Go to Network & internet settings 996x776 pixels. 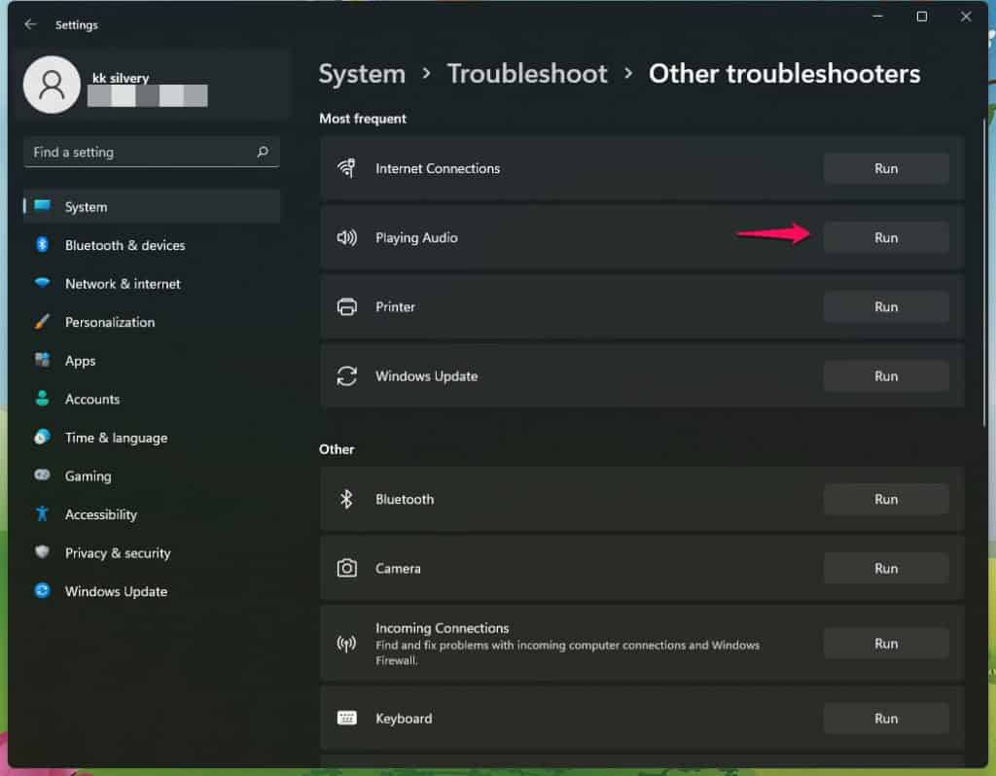[152, 284]
